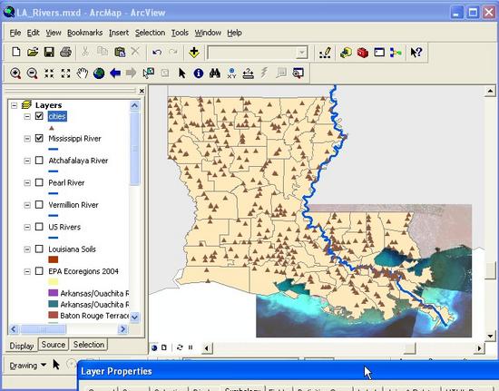Enable the Louisiana Soils layer
The height and width of the screenshot is (391, 499).
click(x=39, y=249)
